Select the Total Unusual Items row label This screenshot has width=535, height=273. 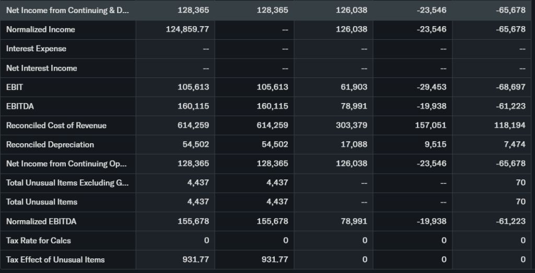[42, 202]
